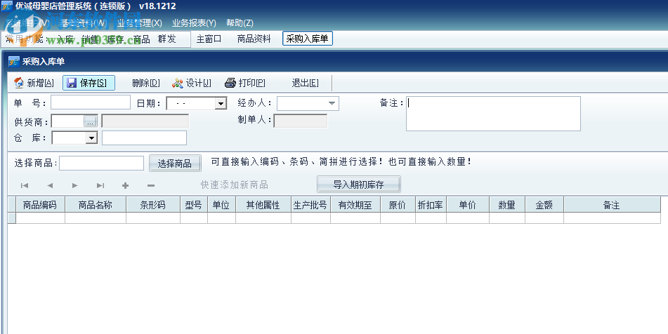Open the 经办人 dropdown

tap(332, 103)
